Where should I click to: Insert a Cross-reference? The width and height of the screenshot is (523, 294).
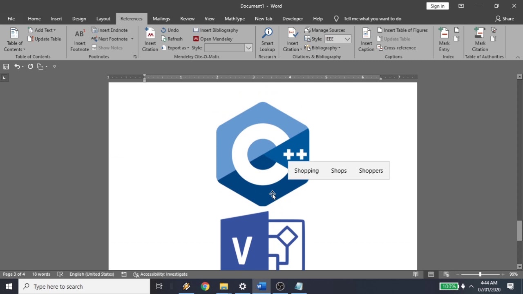(396, 48)
